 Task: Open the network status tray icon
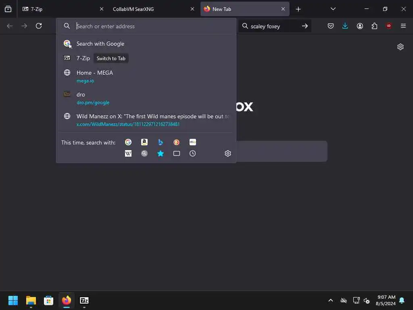(x=356, y=300)
